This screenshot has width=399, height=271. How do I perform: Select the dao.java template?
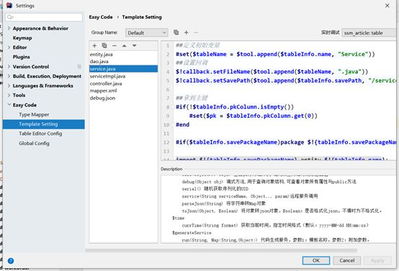[123, 62]
